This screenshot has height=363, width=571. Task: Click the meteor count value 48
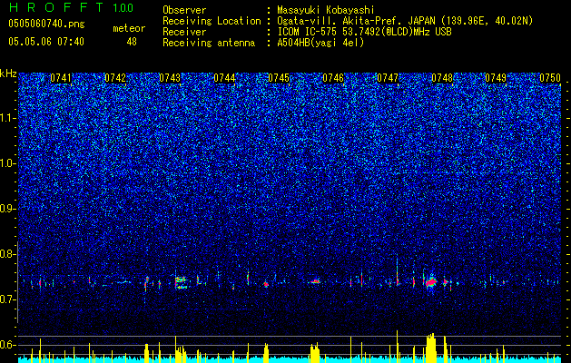(x=132, y=42)
